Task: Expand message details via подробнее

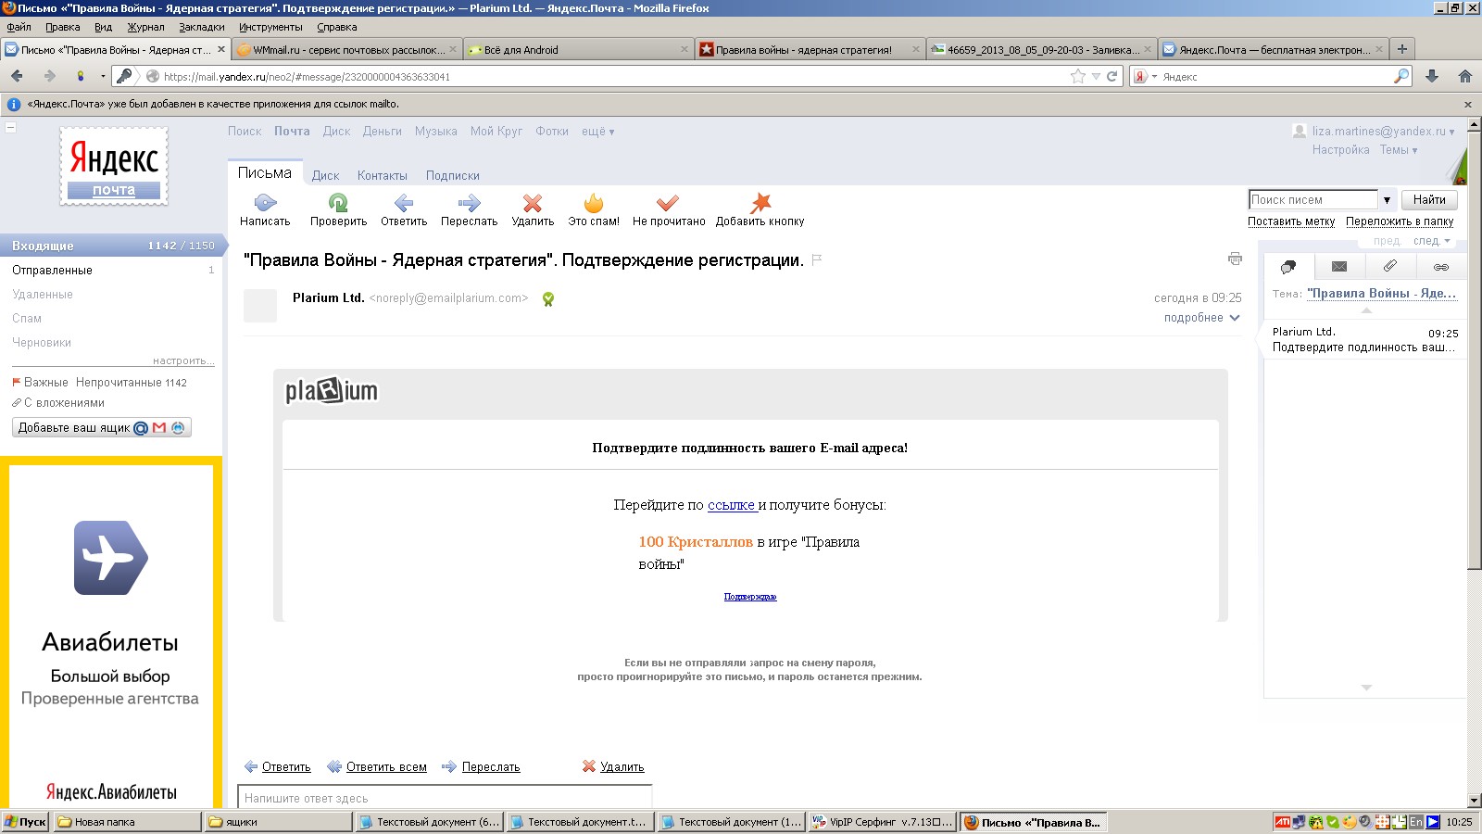Action: pos(1202,318)
